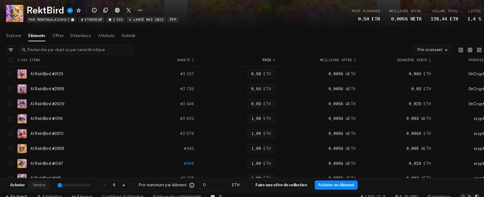Click rarity rank #943

pyautogui.click(x=189, y=148)
